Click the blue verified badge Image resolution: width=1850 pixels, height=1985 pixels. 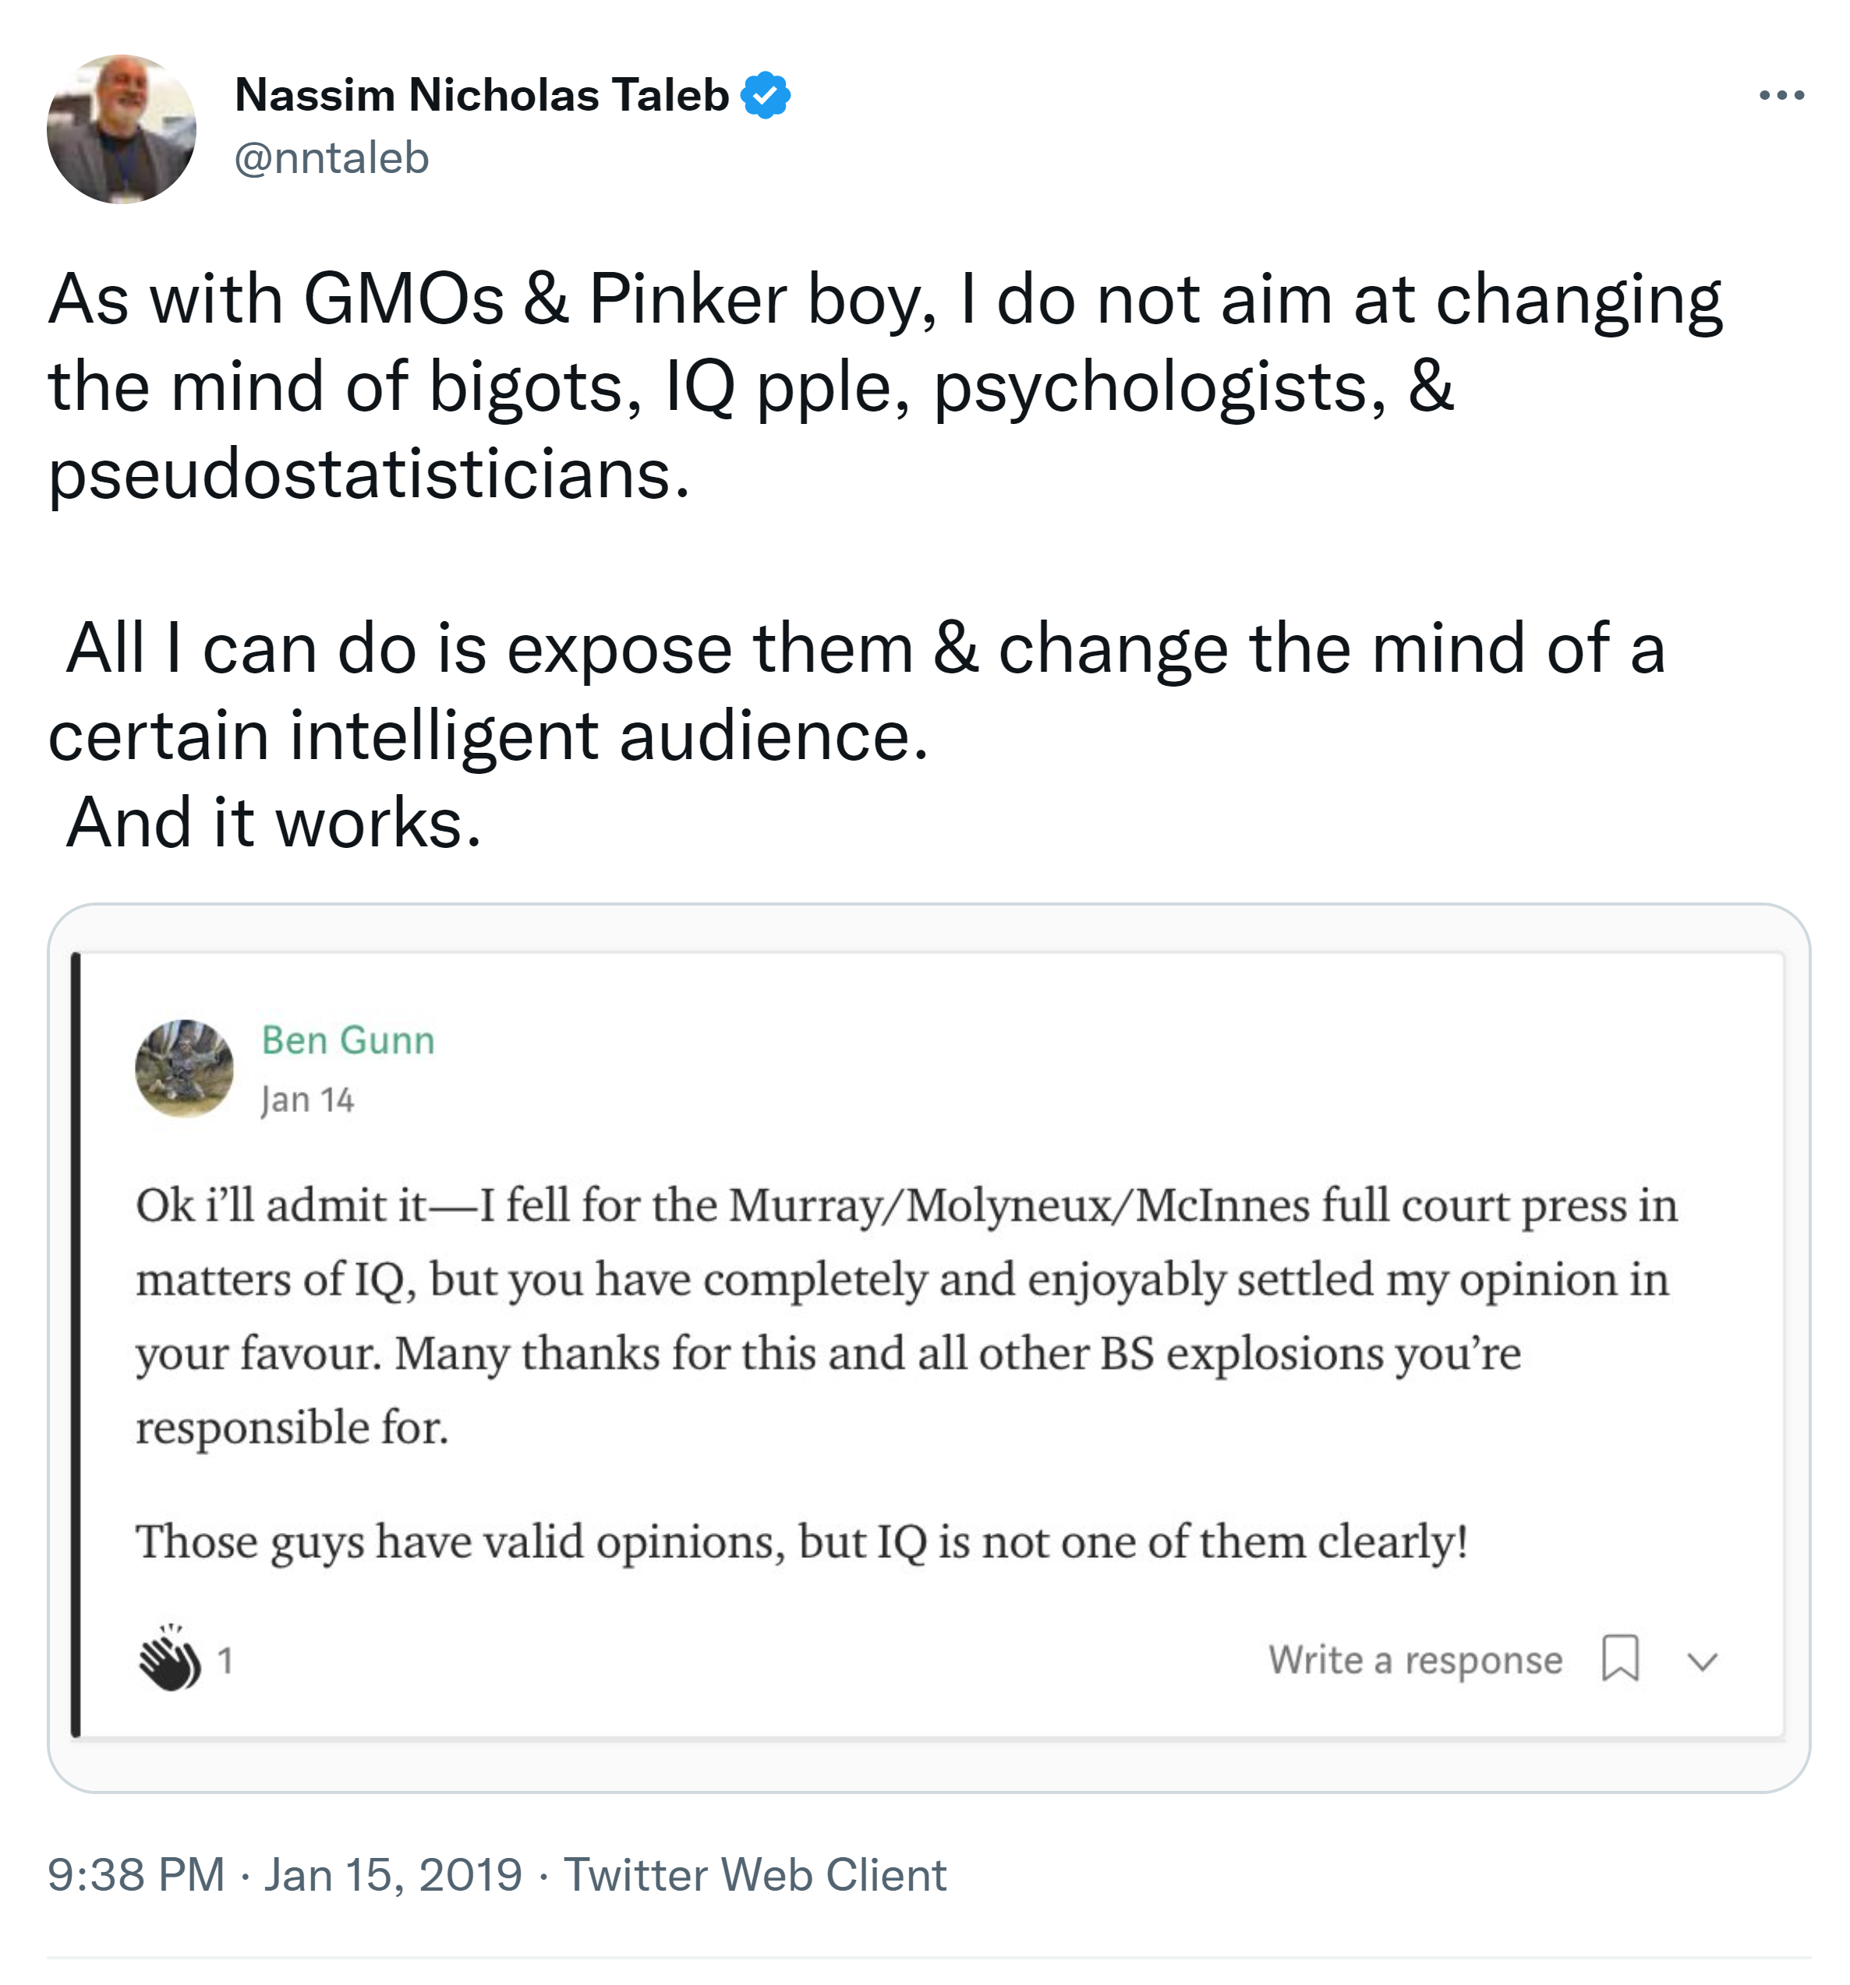pyautogui.click(x=765, y=96)
